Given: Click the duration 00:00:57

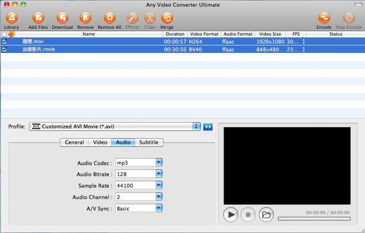Looking at the screenshot, I should point(175,41).
